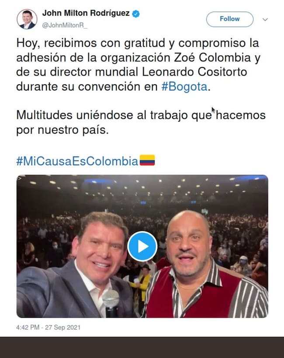Image resolution: width=284 pixels, height=358 pixels.
Task: Expand the tweet options chevron
Action: 265,19
